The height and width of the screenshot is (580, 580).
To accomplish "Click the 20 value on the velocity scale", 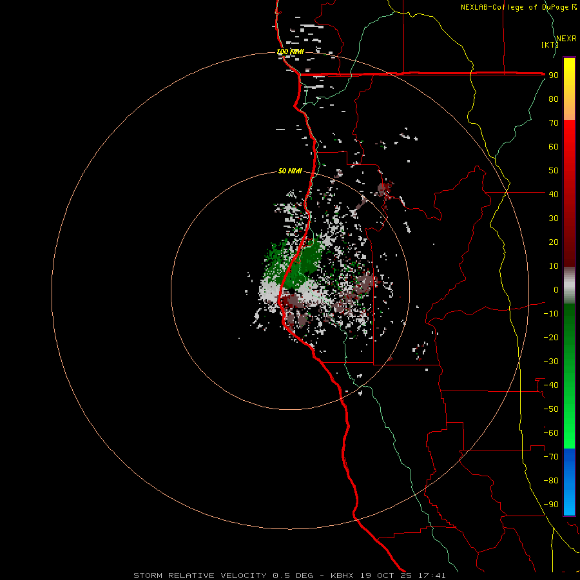I will 554,242.
